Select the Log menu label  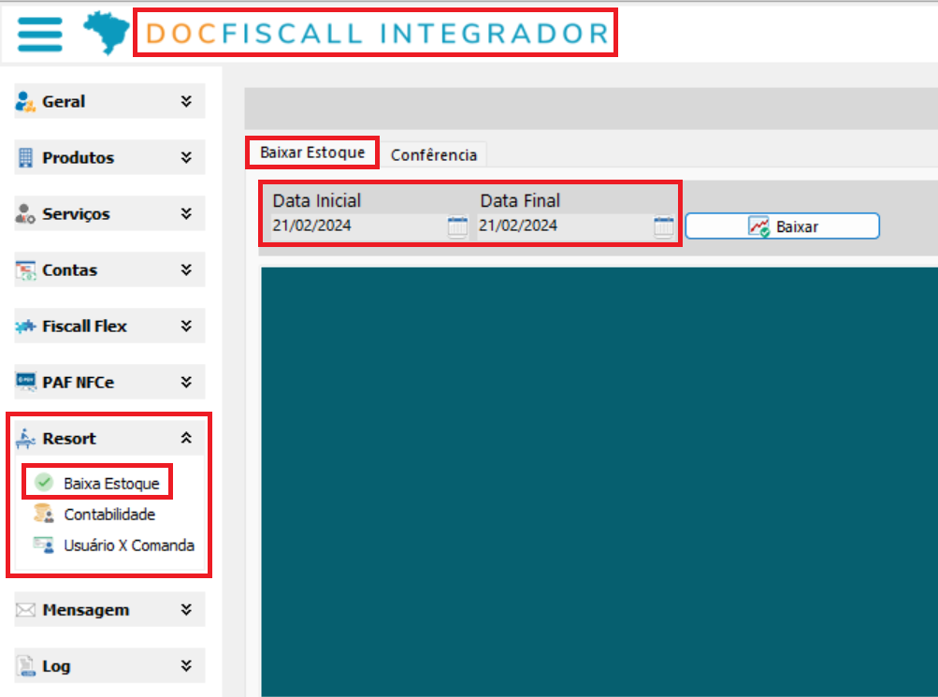(x=56, y=666)
